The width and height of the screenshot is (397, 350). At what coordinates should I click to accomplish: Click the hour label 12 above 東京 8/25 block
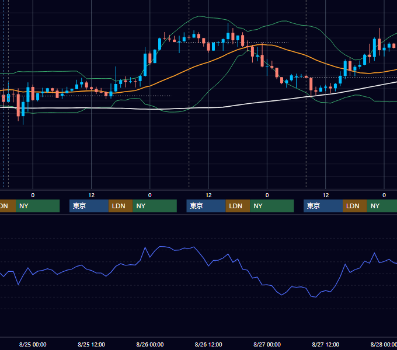tap(92, 195)
